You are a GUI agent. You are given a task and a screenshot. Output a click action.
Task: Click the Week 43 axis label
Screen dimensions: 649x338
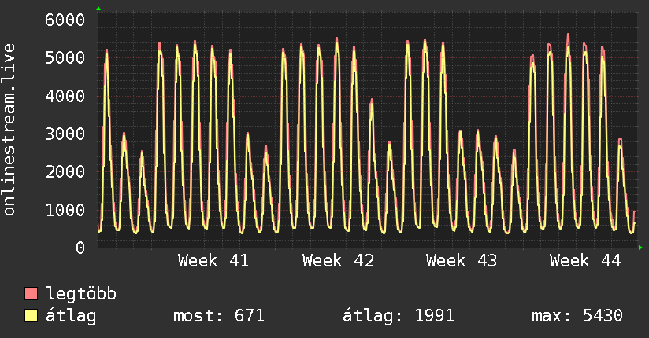[x=462, y=261]
